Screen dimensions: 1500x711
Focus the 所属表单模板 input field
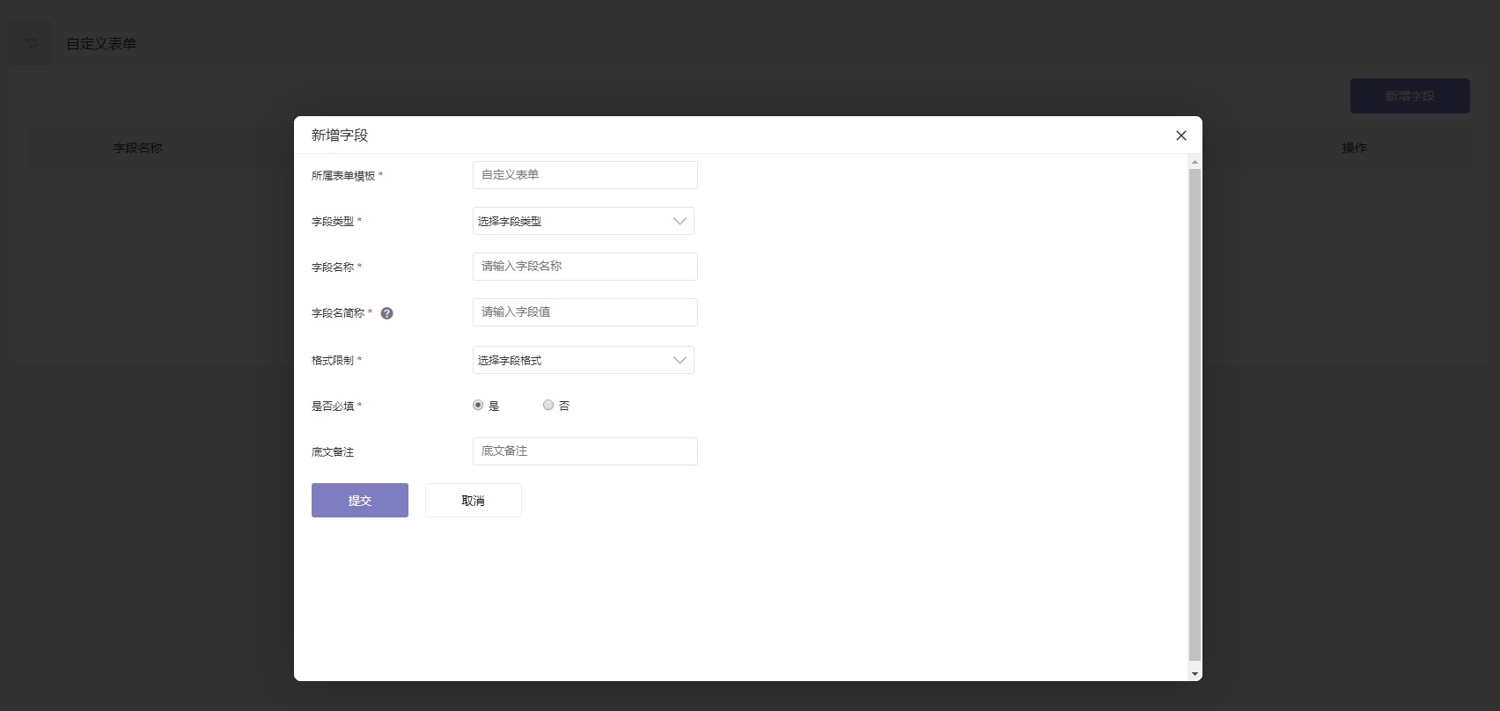pos(585,175)
